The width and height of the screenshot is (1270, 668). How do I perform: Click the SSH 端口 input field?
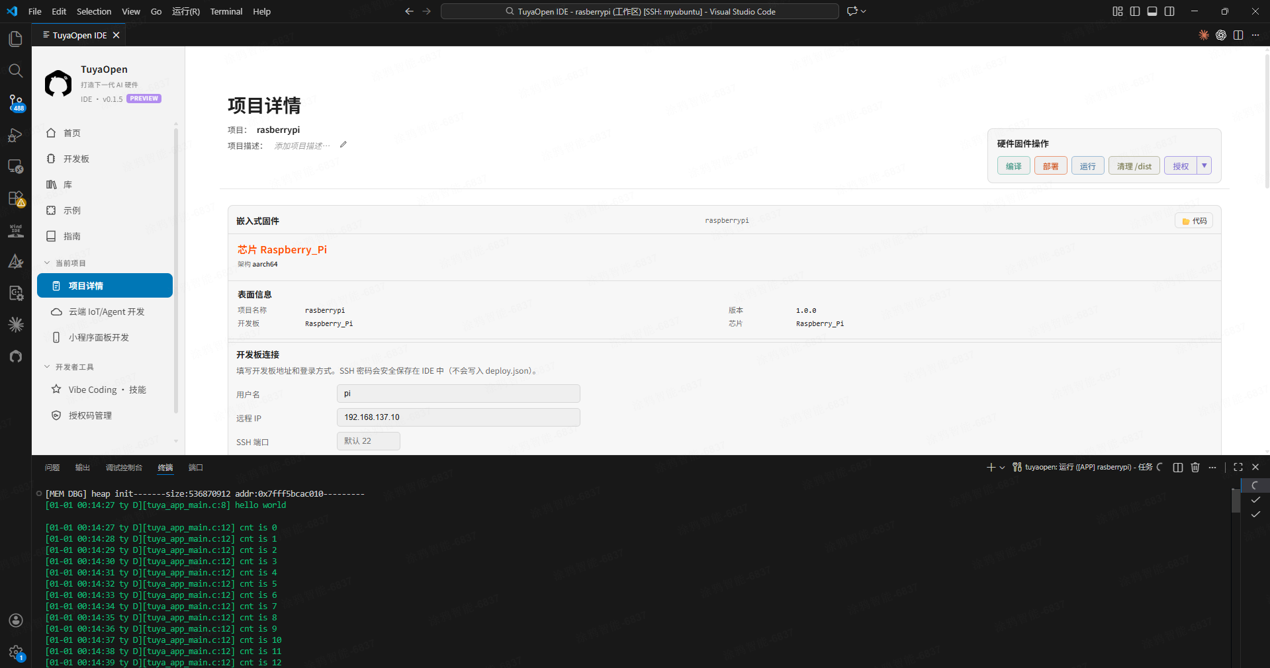tap(369, 441)
